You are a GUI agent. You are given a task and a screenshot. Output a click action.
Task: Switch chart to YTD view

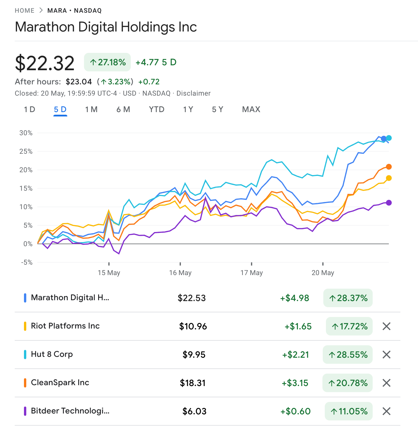[157, 110]
